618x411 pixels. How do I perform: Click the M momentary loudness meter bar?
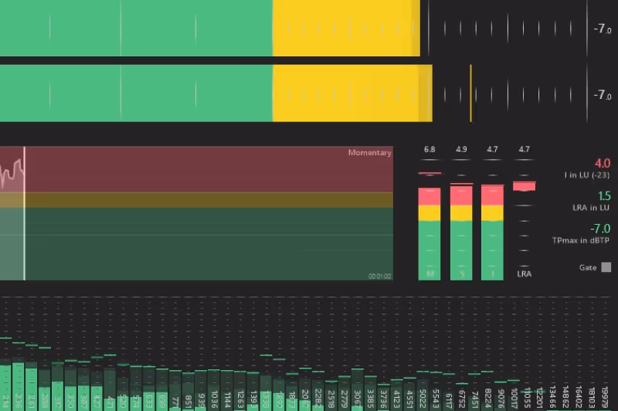point(430,232)
